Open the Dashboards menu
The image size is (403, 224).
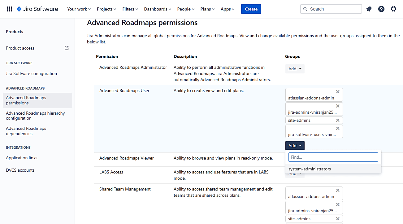(158, 9)
